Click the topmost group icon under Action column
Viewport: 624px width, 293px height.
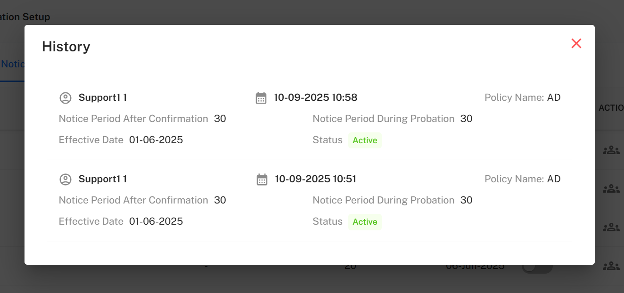tap(611, 150)
